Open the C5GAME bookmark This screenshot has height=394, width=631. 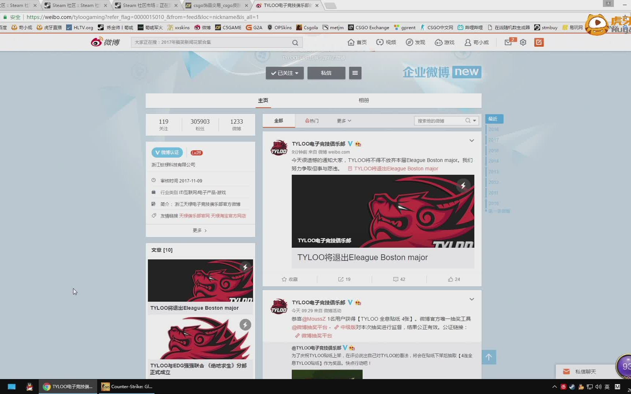[228, 27]
